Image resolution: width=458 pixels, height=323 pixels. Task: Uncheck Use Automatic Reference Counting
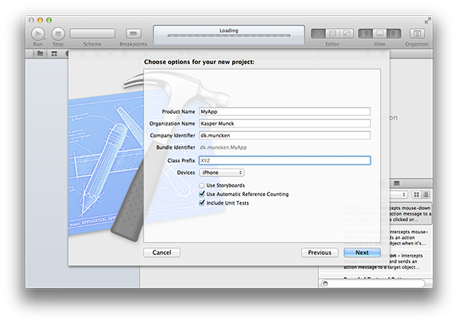point(202,194)
